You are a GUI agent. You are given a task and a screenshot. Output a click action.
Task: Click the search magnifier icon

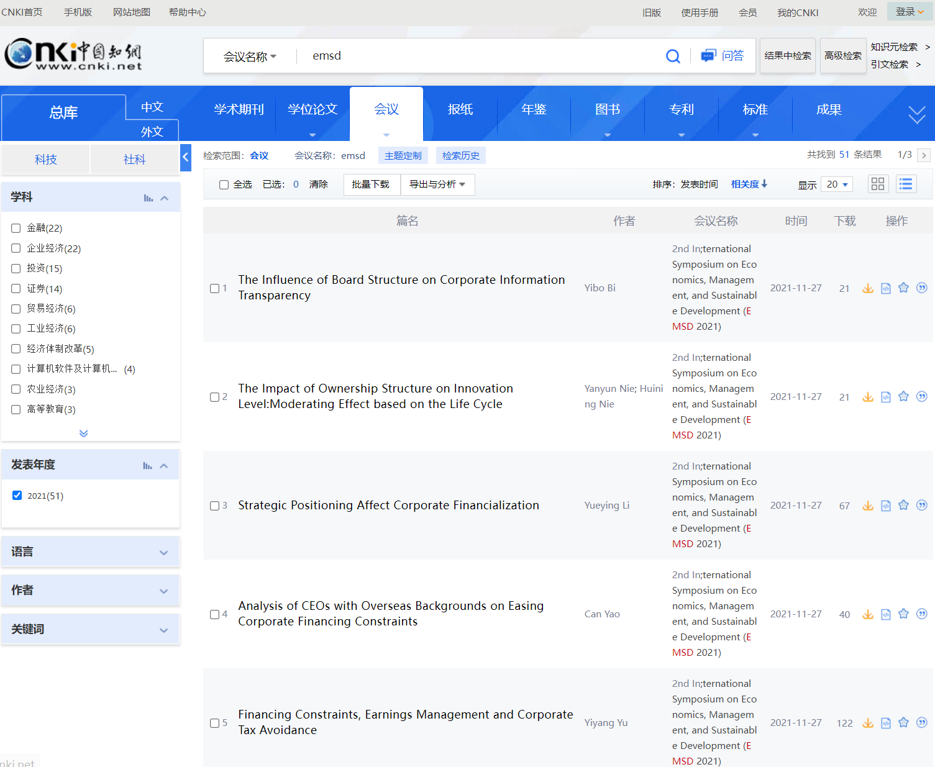tap(673, 56)
